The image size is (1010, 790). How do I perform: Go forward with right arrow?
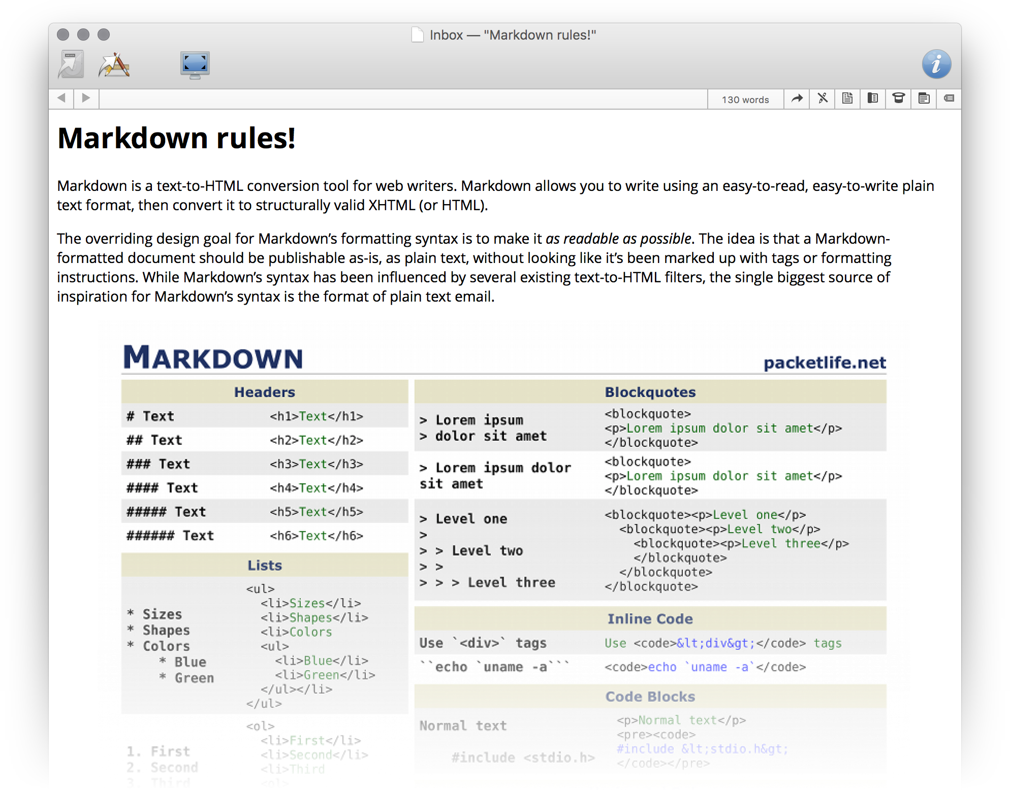point(86,98)
